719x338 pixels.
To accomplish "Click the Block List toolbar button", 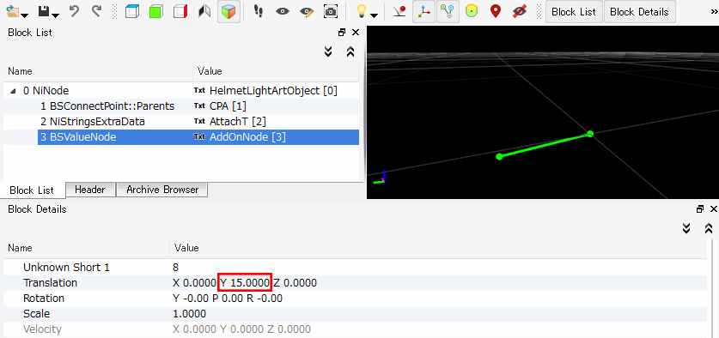I will point(574,12).
